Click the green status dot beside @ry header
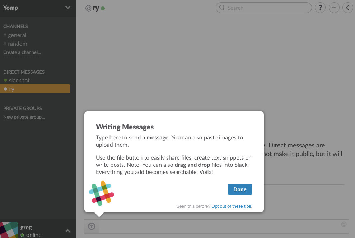Image resolution: width=355 pixels, height=238 pixels. (x=103, y=8)
